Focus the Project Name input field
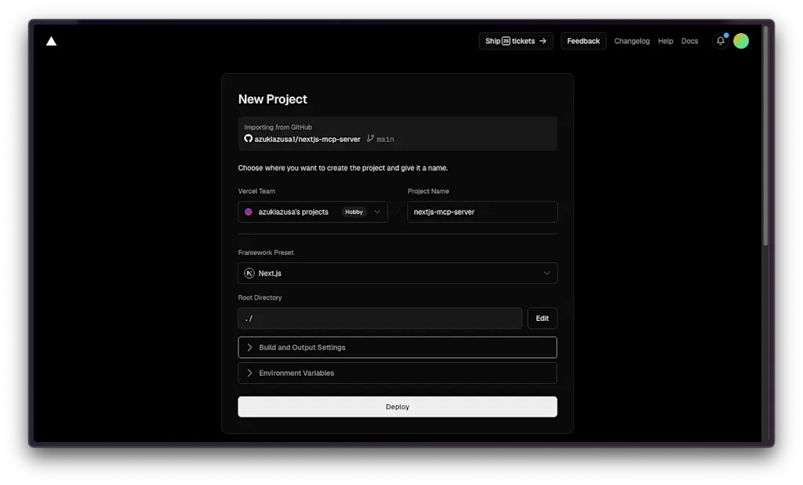The width and height of the screenshot is (803, 485). point(482,212)
